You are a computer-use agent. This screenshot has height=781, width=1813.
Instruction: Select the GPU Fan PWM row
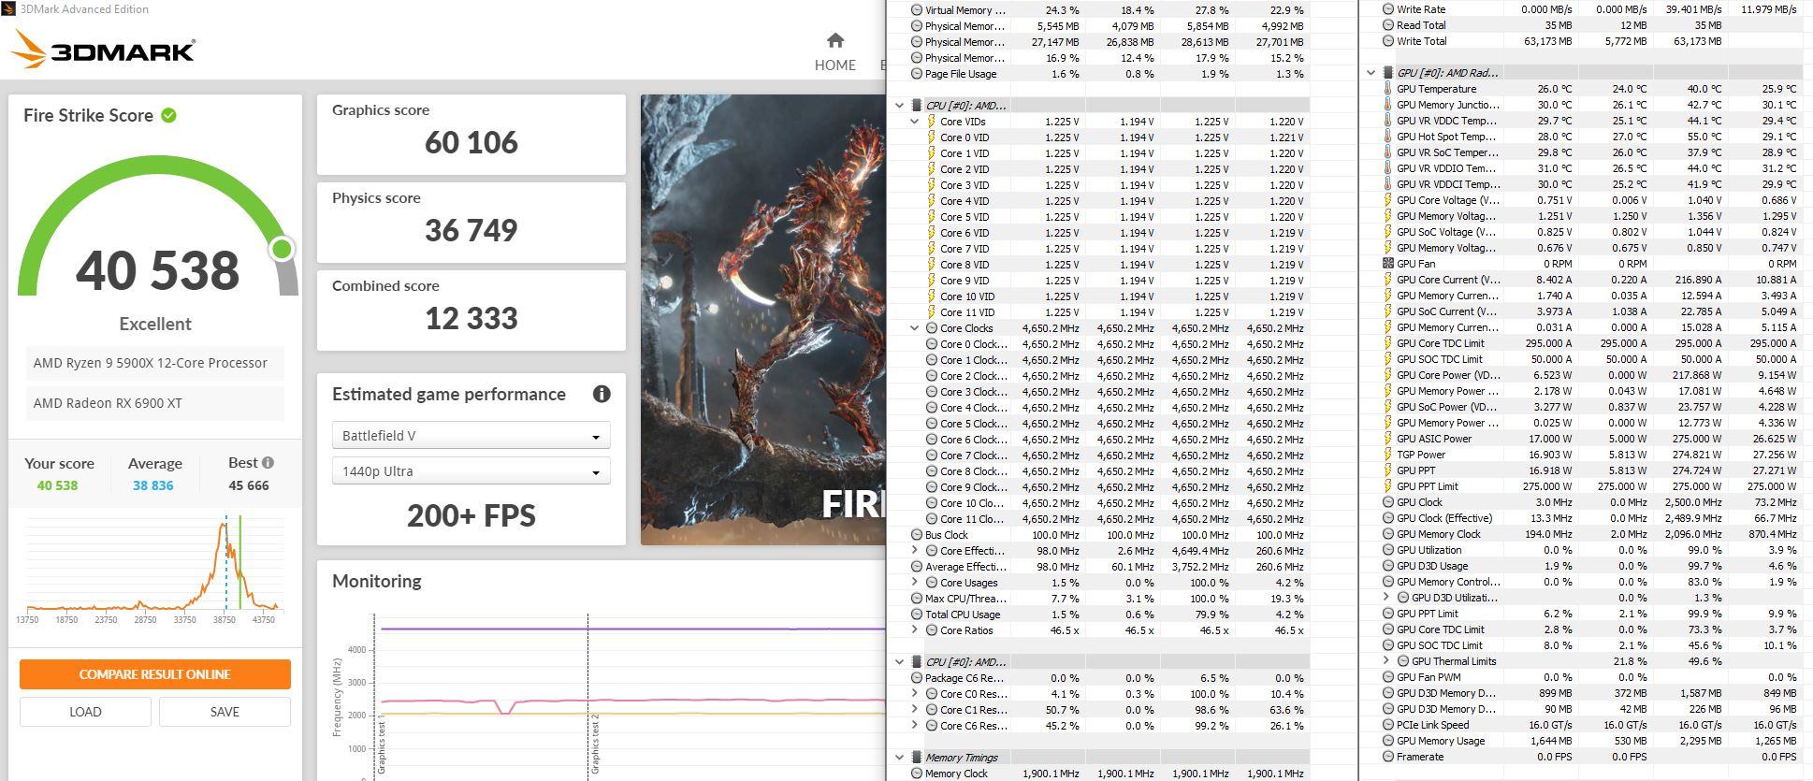coord(1590,677)
